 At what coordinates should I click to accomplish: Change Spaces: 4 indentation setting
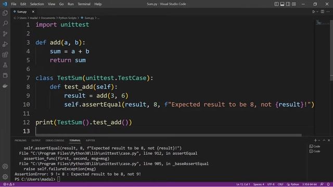click(259, 184)
